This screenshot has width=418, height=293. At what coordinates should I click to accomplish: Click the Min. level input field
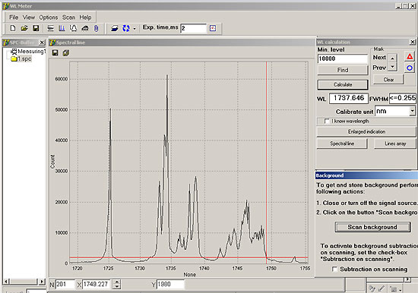pos(343,58)
